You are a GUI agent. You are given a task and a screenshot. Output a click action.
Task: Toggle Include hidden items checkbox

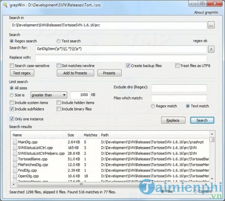click(x=59, y=103)
